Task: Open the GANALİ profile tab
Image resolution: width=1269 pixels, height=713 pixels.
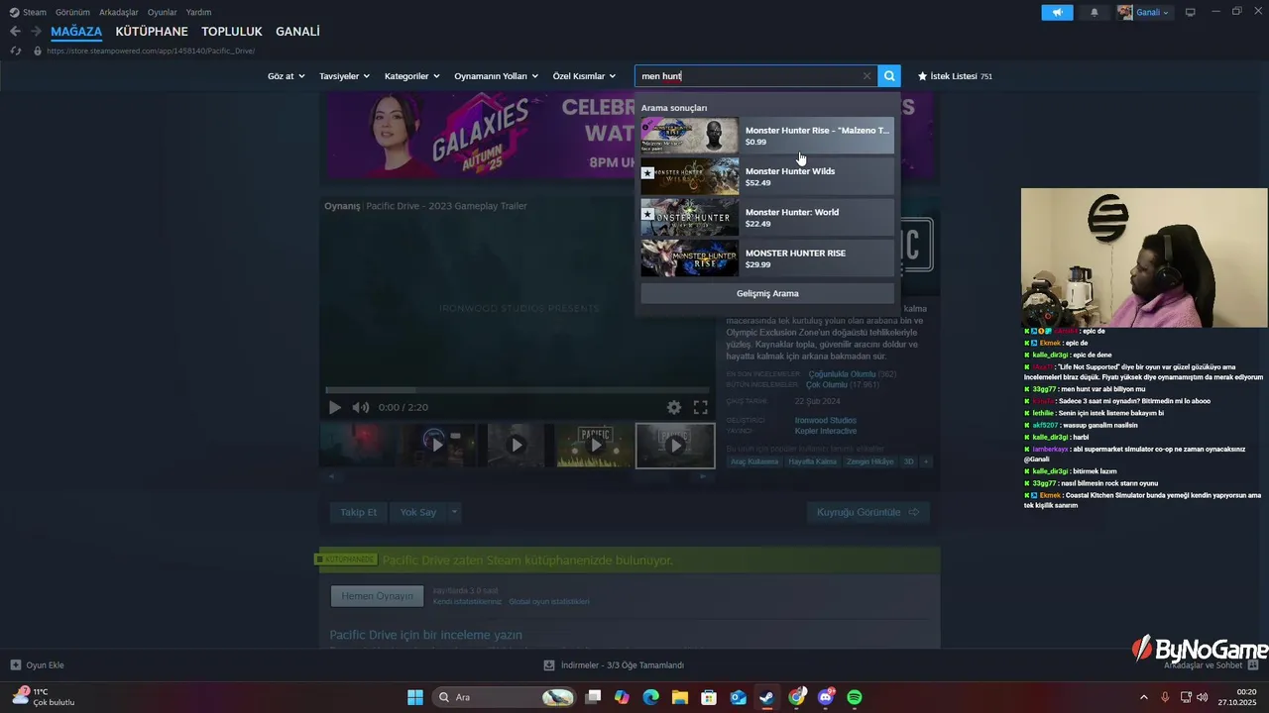Action: click(297, 32)
